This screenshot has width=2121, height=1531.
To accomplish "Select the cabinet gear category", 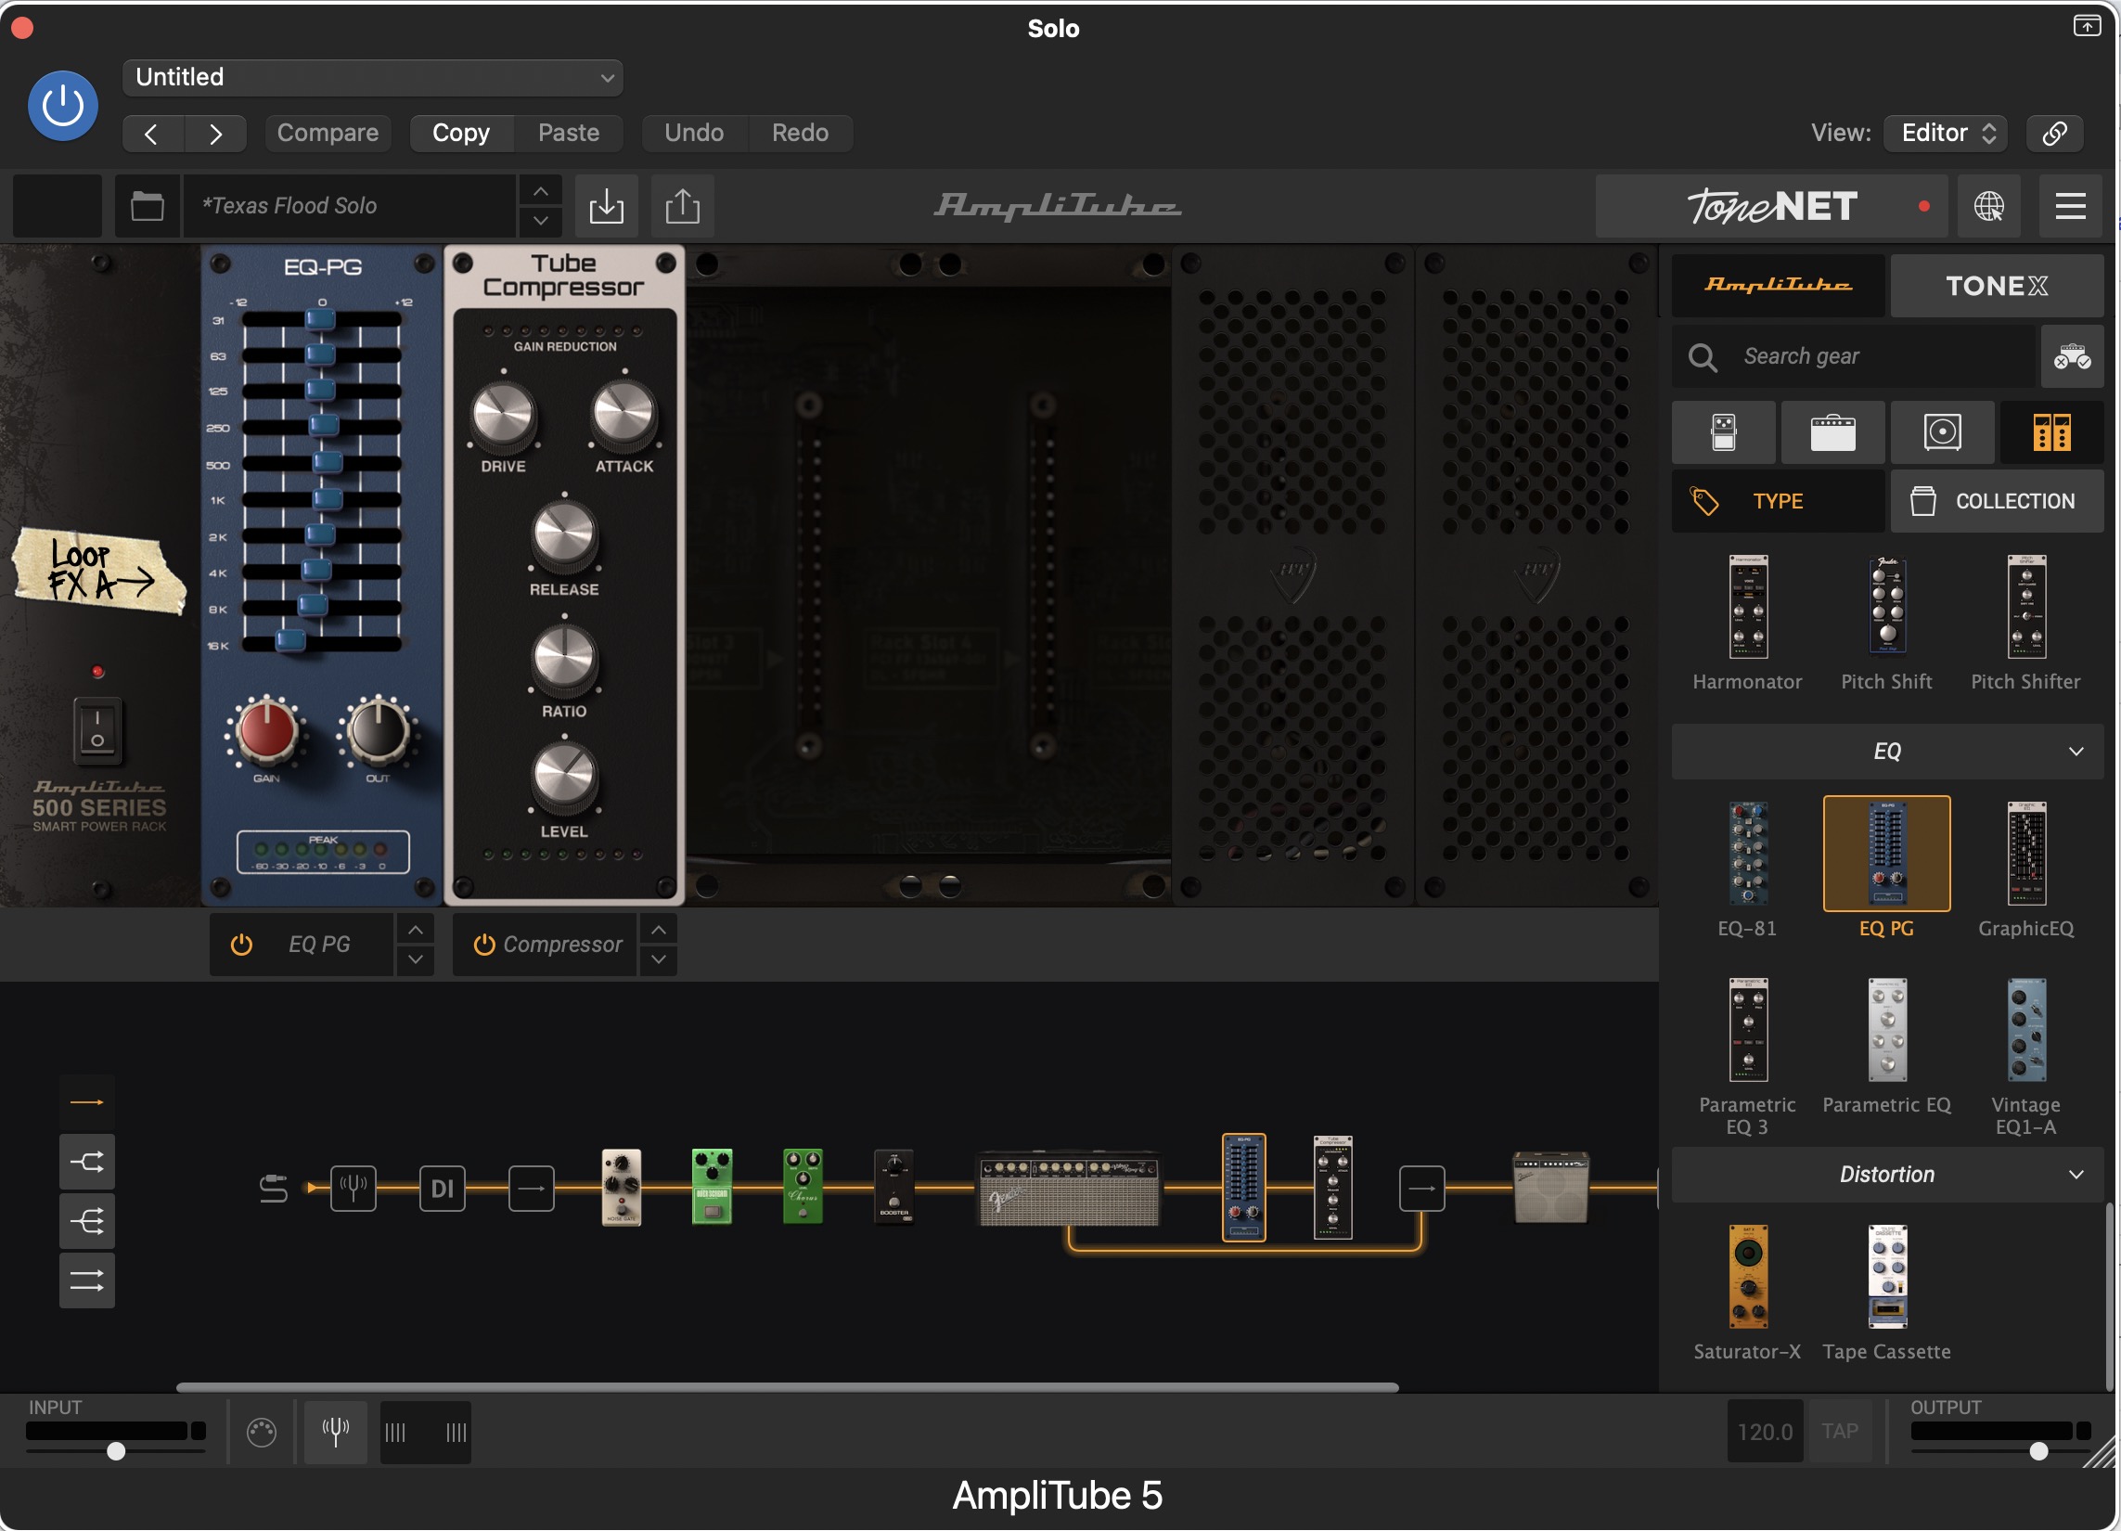I will click(x=1942, y=433).
